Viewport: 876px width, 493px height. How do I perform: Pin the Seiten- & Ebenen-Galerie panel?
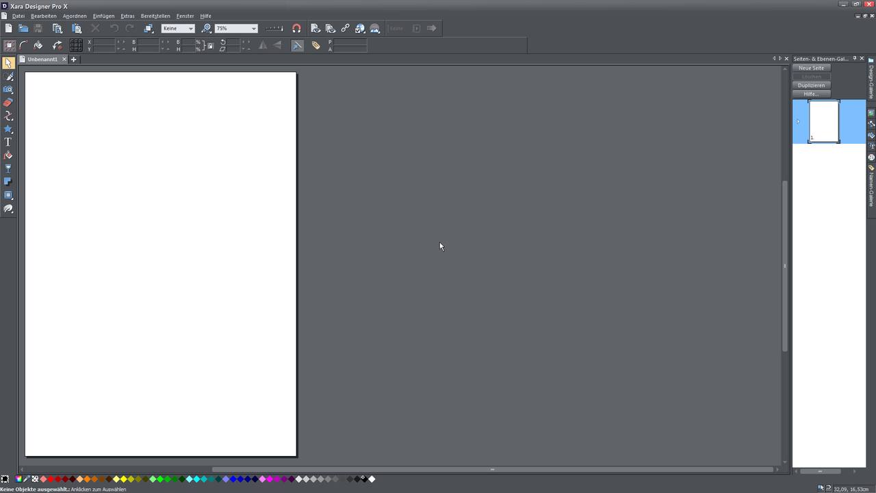854,59
